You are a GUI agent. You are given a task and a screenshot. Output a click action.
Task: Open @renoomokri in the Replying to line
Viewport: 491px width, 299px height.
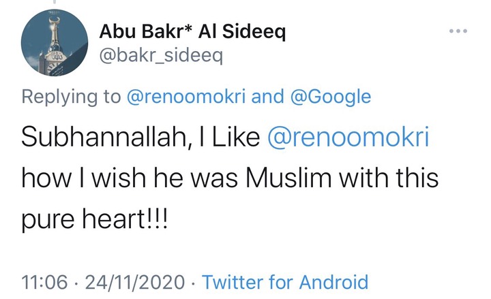[186, 96]
